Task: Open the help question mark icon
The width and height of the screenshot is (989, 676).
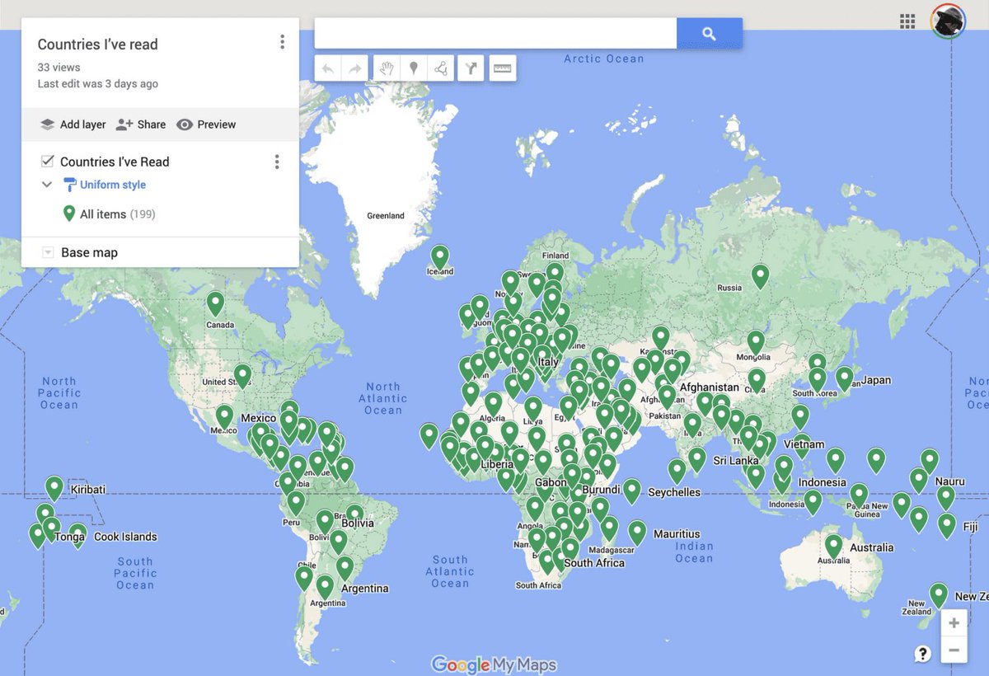Action: pyautogui.click(x=922, y=654)
